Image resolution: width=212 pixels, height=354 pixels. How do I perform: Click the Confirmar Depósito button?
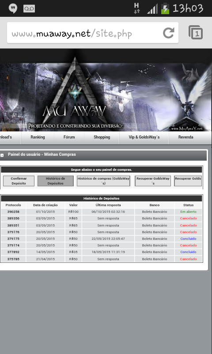pyautogui.click(x=19, y=181)
